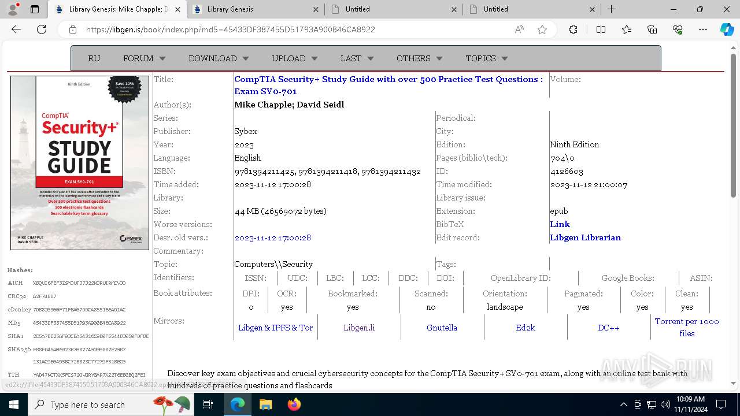
Task: Open Task View on the taskbar
Action: pos(208,404)
